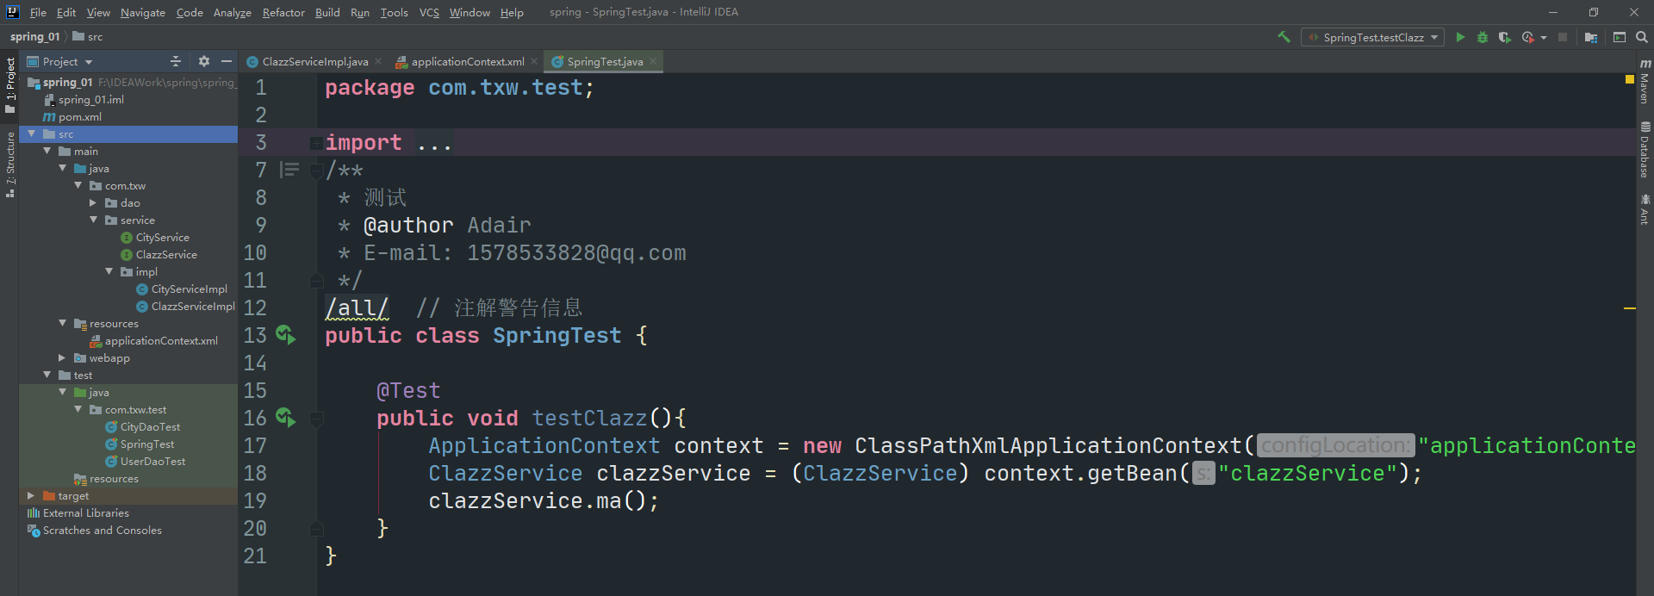
Task: Toggle the Ant tool window
Action: point(1645,209)
